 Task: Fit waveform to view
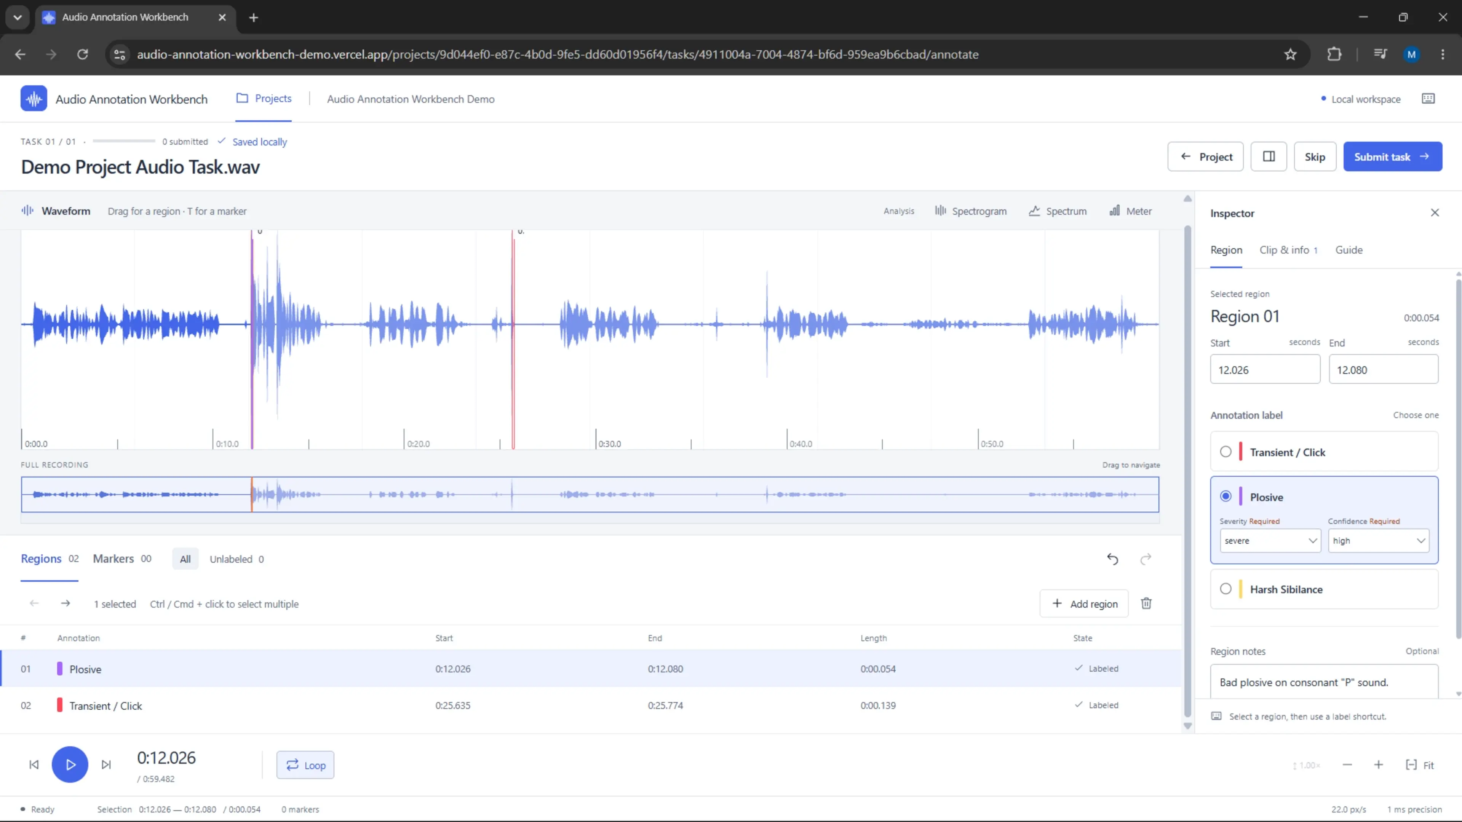tap(1419, 765)
